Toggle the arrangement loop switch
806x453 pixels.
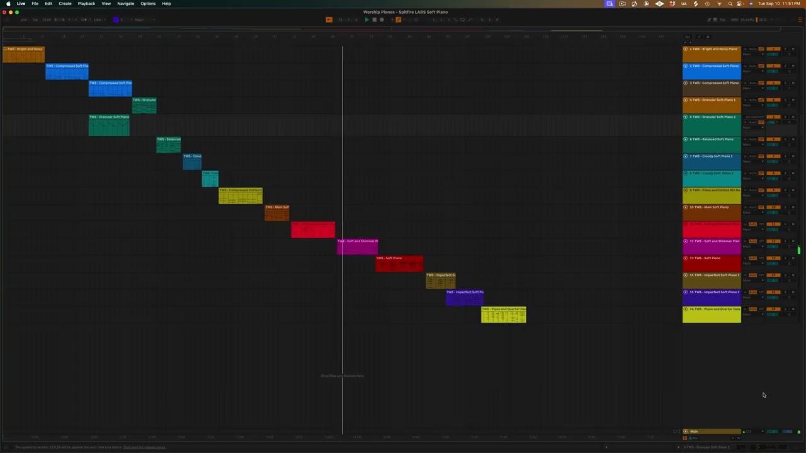(462, 20)
